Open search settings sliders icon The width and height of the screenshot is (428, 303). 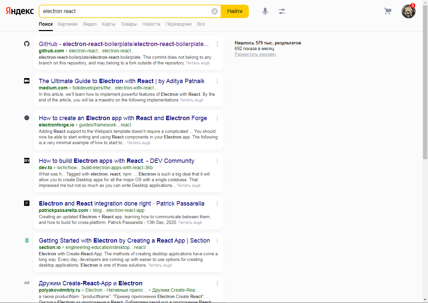tap(282, 11)
